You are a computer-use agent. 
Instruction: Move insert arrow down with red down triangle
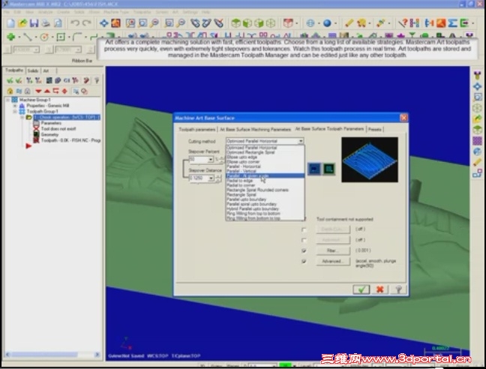point(38,91)
